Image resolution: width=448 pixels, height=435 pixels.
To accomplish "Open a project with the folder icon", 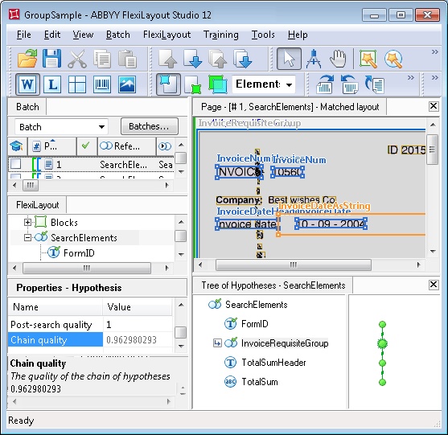I will coord(27,59).
